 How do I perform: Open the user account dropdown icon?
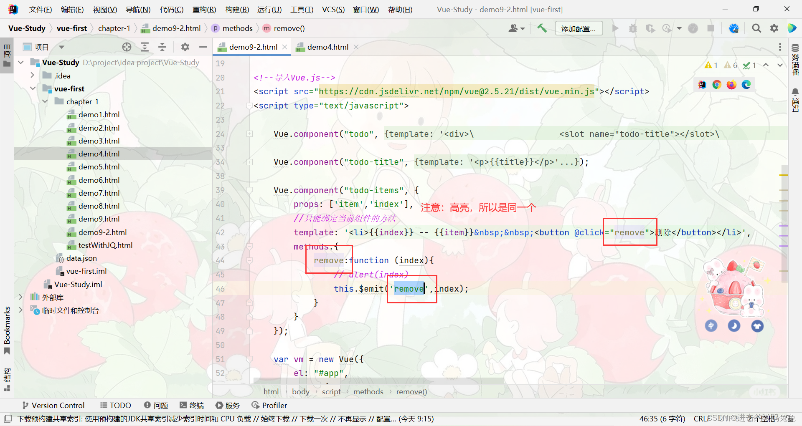516,28
